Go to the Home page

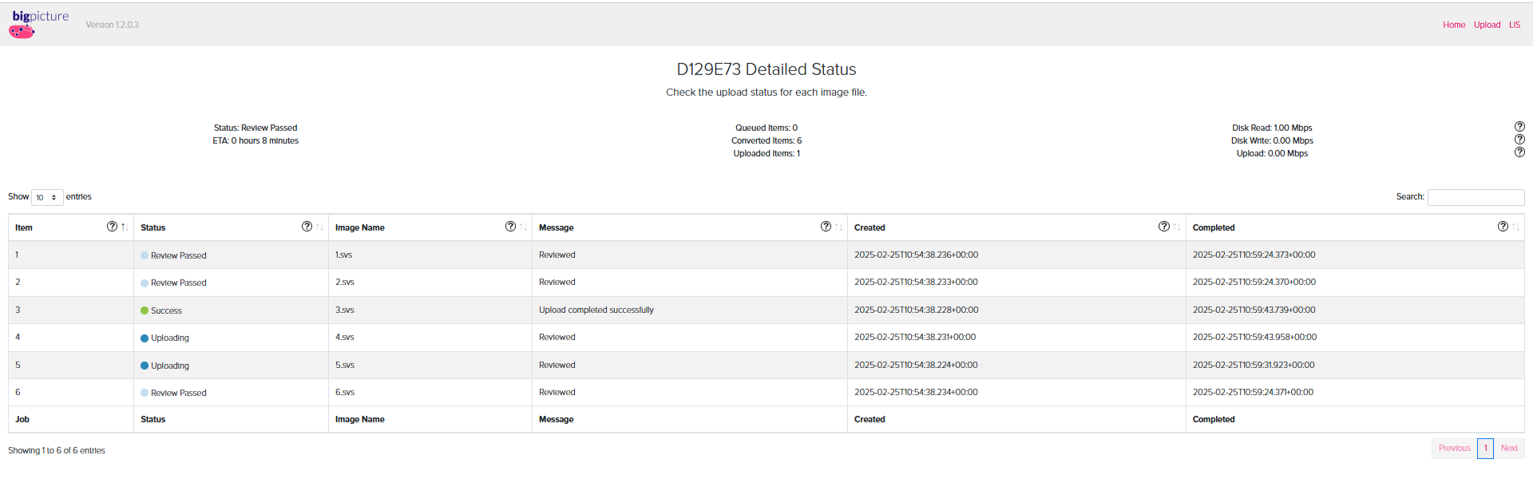click(x=1454, y=25)
